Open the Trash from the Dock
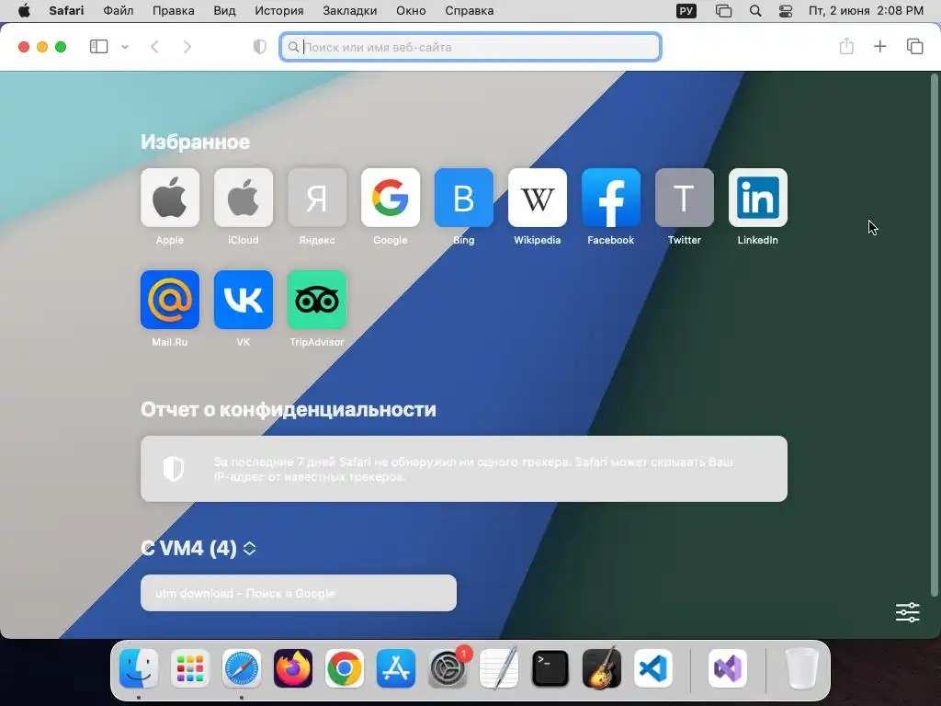The height and width of the screenshot is (706, 941). coord(802,668)
